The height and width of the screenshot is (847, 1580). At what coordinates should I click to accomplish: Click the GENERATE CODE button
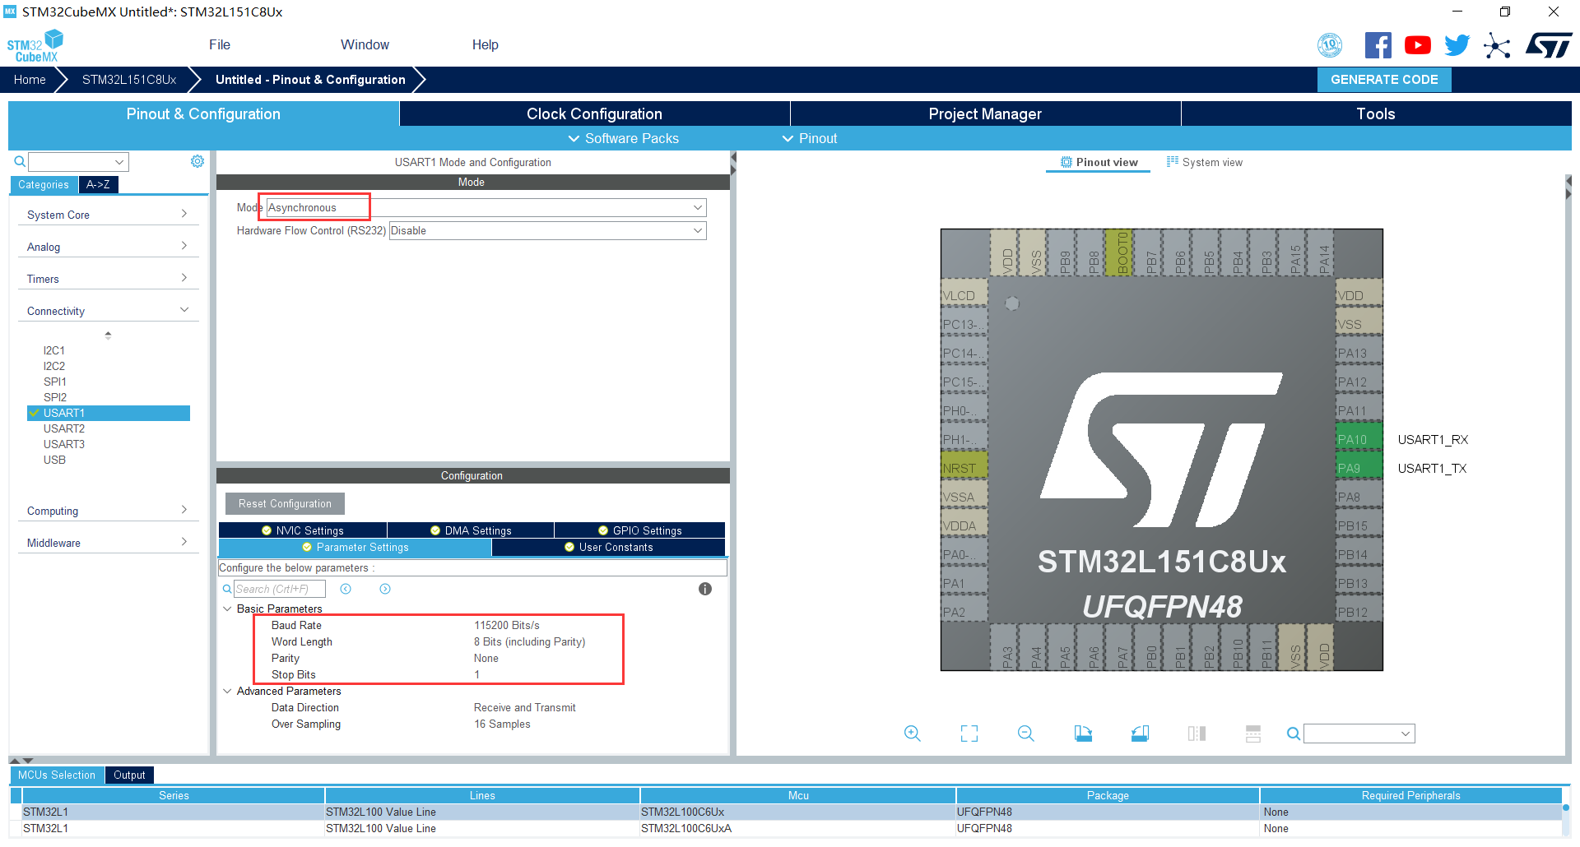click(1384, 80)
